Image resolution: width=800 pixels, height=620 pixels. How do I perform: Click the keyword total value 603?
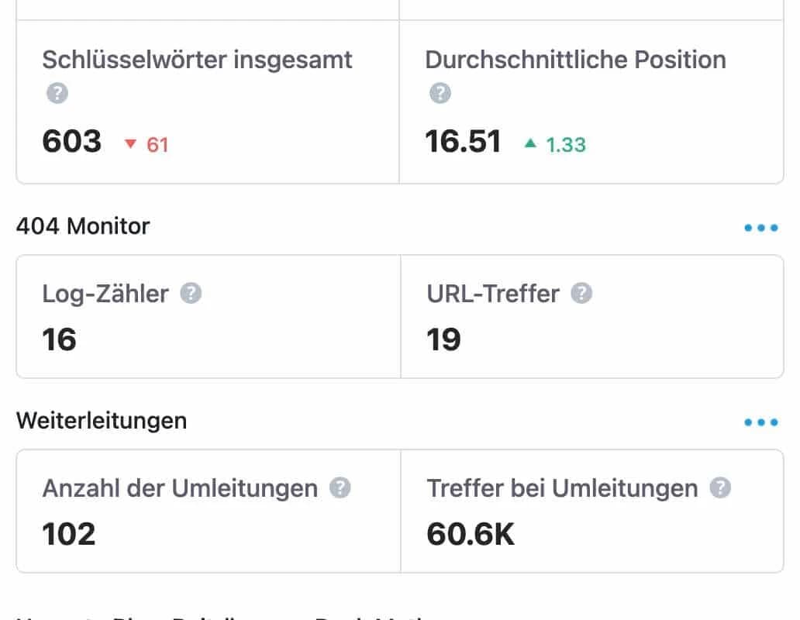72,141
